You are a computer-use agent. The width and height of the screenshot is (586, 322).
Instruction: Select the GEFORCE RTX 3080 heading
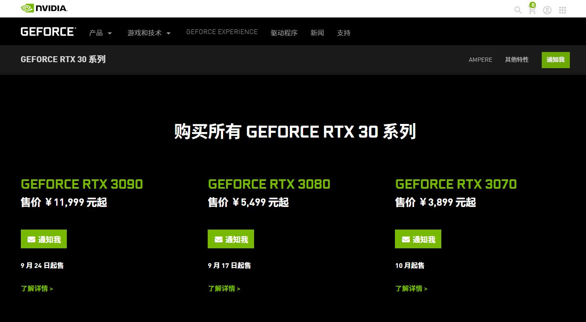point(269,184)
